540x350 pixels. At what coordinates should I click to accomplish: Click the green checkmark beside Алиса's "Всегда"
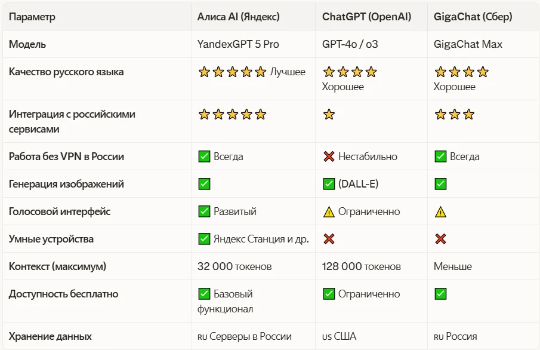204,157
